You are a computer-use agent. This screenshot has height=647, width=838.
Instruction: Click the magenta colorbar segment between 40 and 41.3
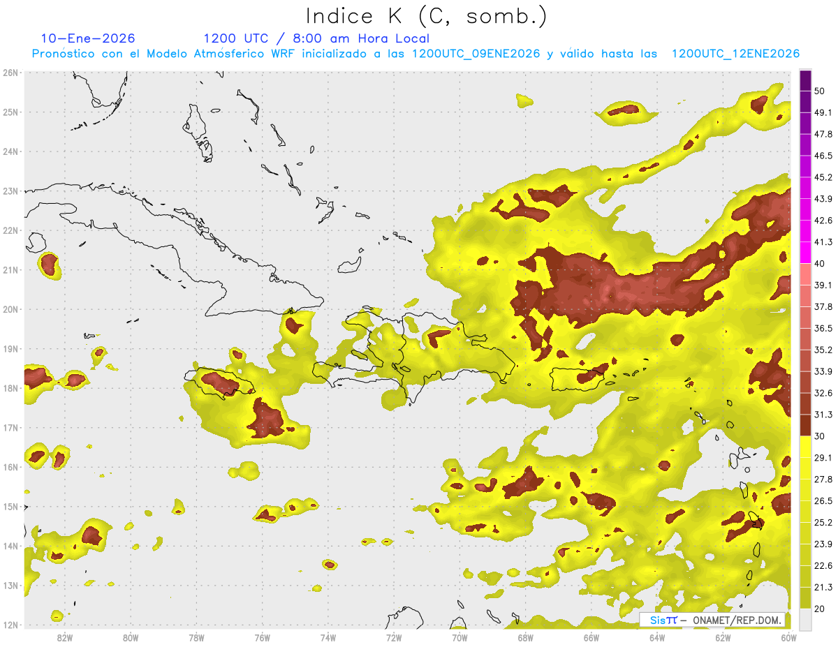coord(805,253)
